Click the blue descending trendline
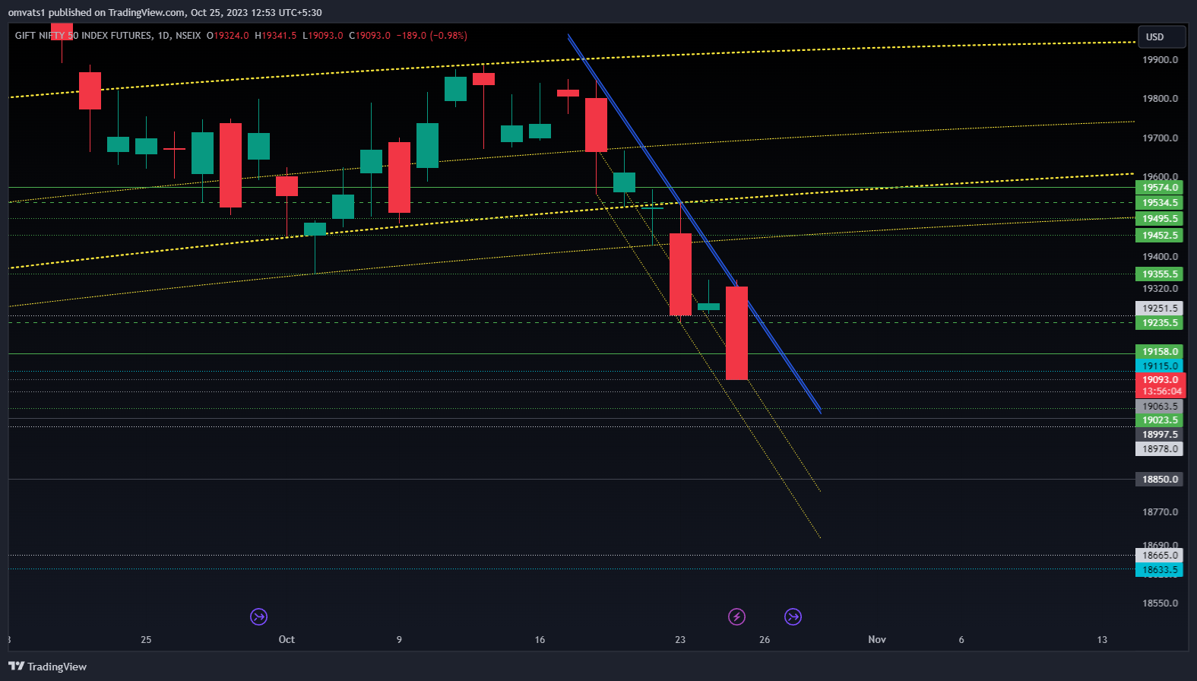Image resolution: width=1197 pixels, height=681 pixels. [695, 225]
